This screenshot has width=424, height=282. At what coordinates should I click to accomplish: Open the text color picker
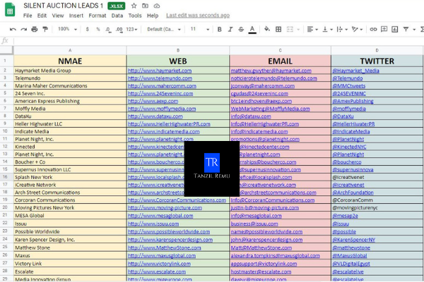252,30
